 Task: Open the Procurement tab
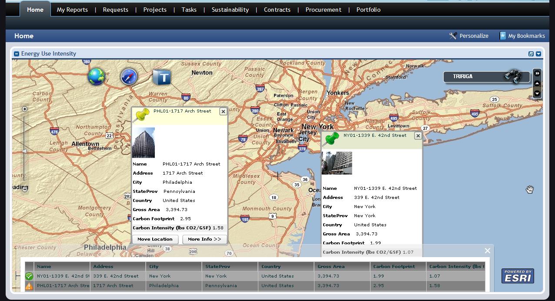(x=323, y=10)
